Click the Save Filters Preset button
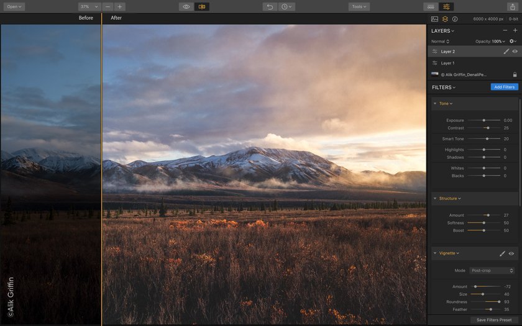The image size is (522, 326). point(494,320)
